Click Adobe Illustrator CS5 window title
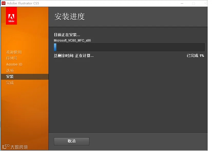Viewport: 212px width, 151px height. point(23,3)
